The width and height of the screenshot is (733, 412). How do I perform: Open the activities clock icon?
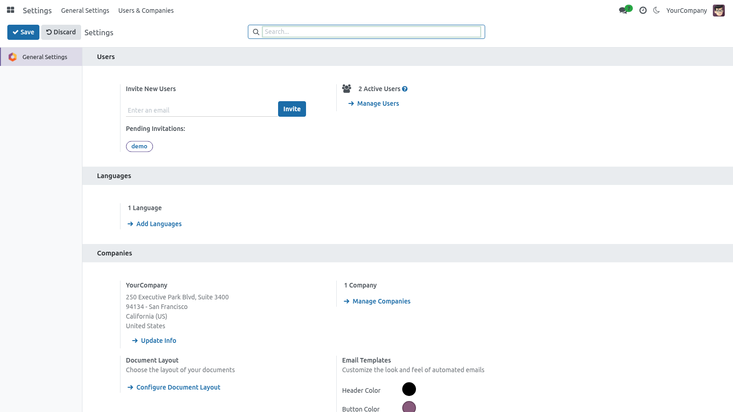(x=643, y=10)
